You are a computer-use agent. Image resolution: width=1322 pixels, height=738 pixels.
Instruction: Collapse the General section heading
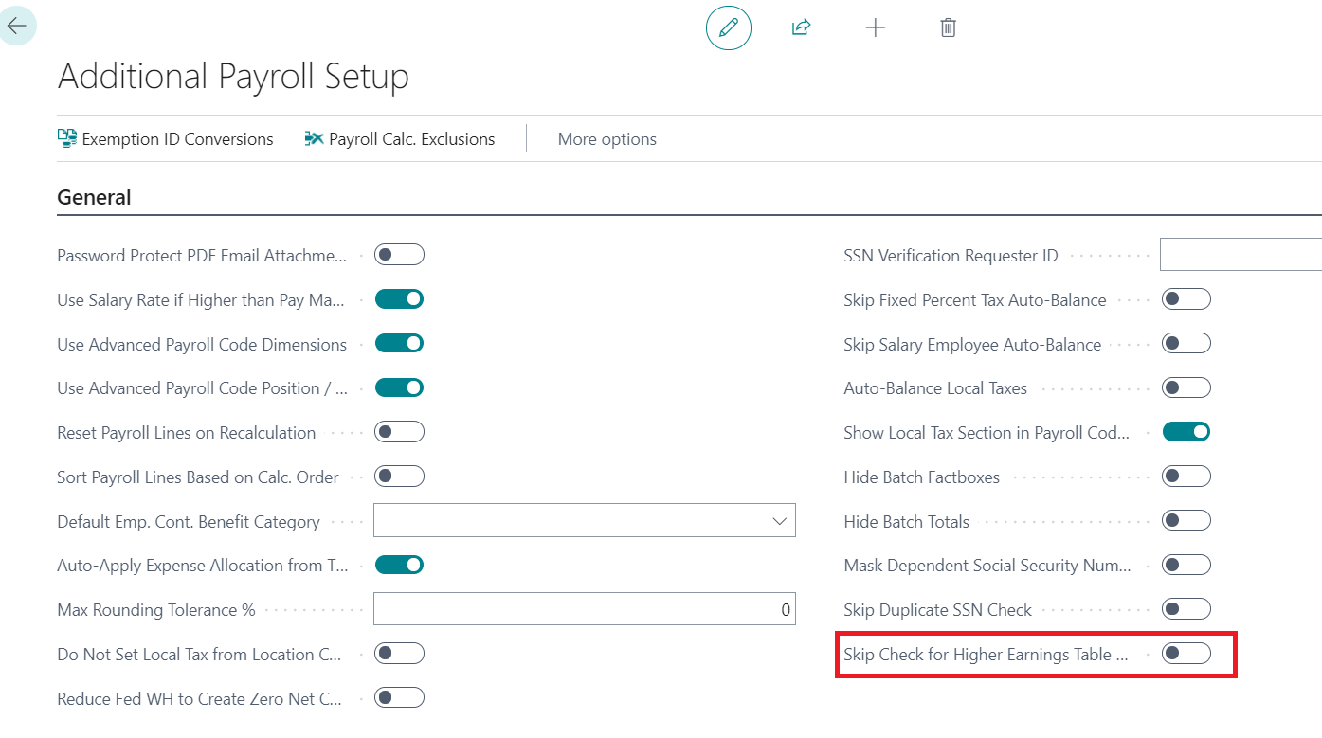tap(95, 197)
